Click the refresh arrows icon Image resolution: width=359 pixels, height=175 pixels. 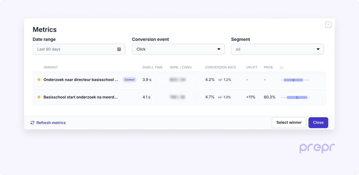(x=33, y=123)
